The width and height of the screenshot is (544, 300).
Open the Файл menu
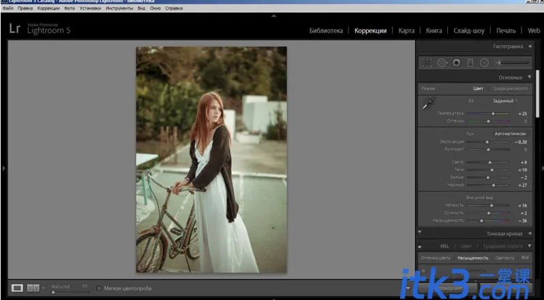click(7, 8)
